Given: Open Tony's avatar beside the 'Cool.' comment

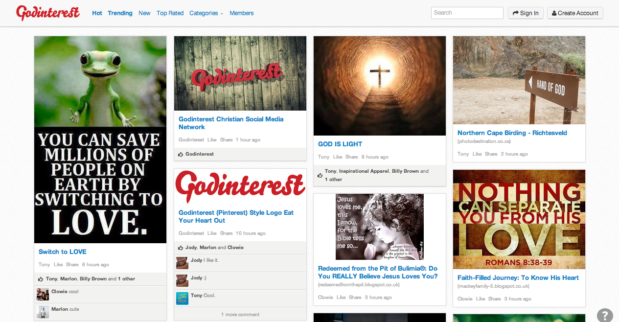Looking at the screenshot, I should coord(182,298).
